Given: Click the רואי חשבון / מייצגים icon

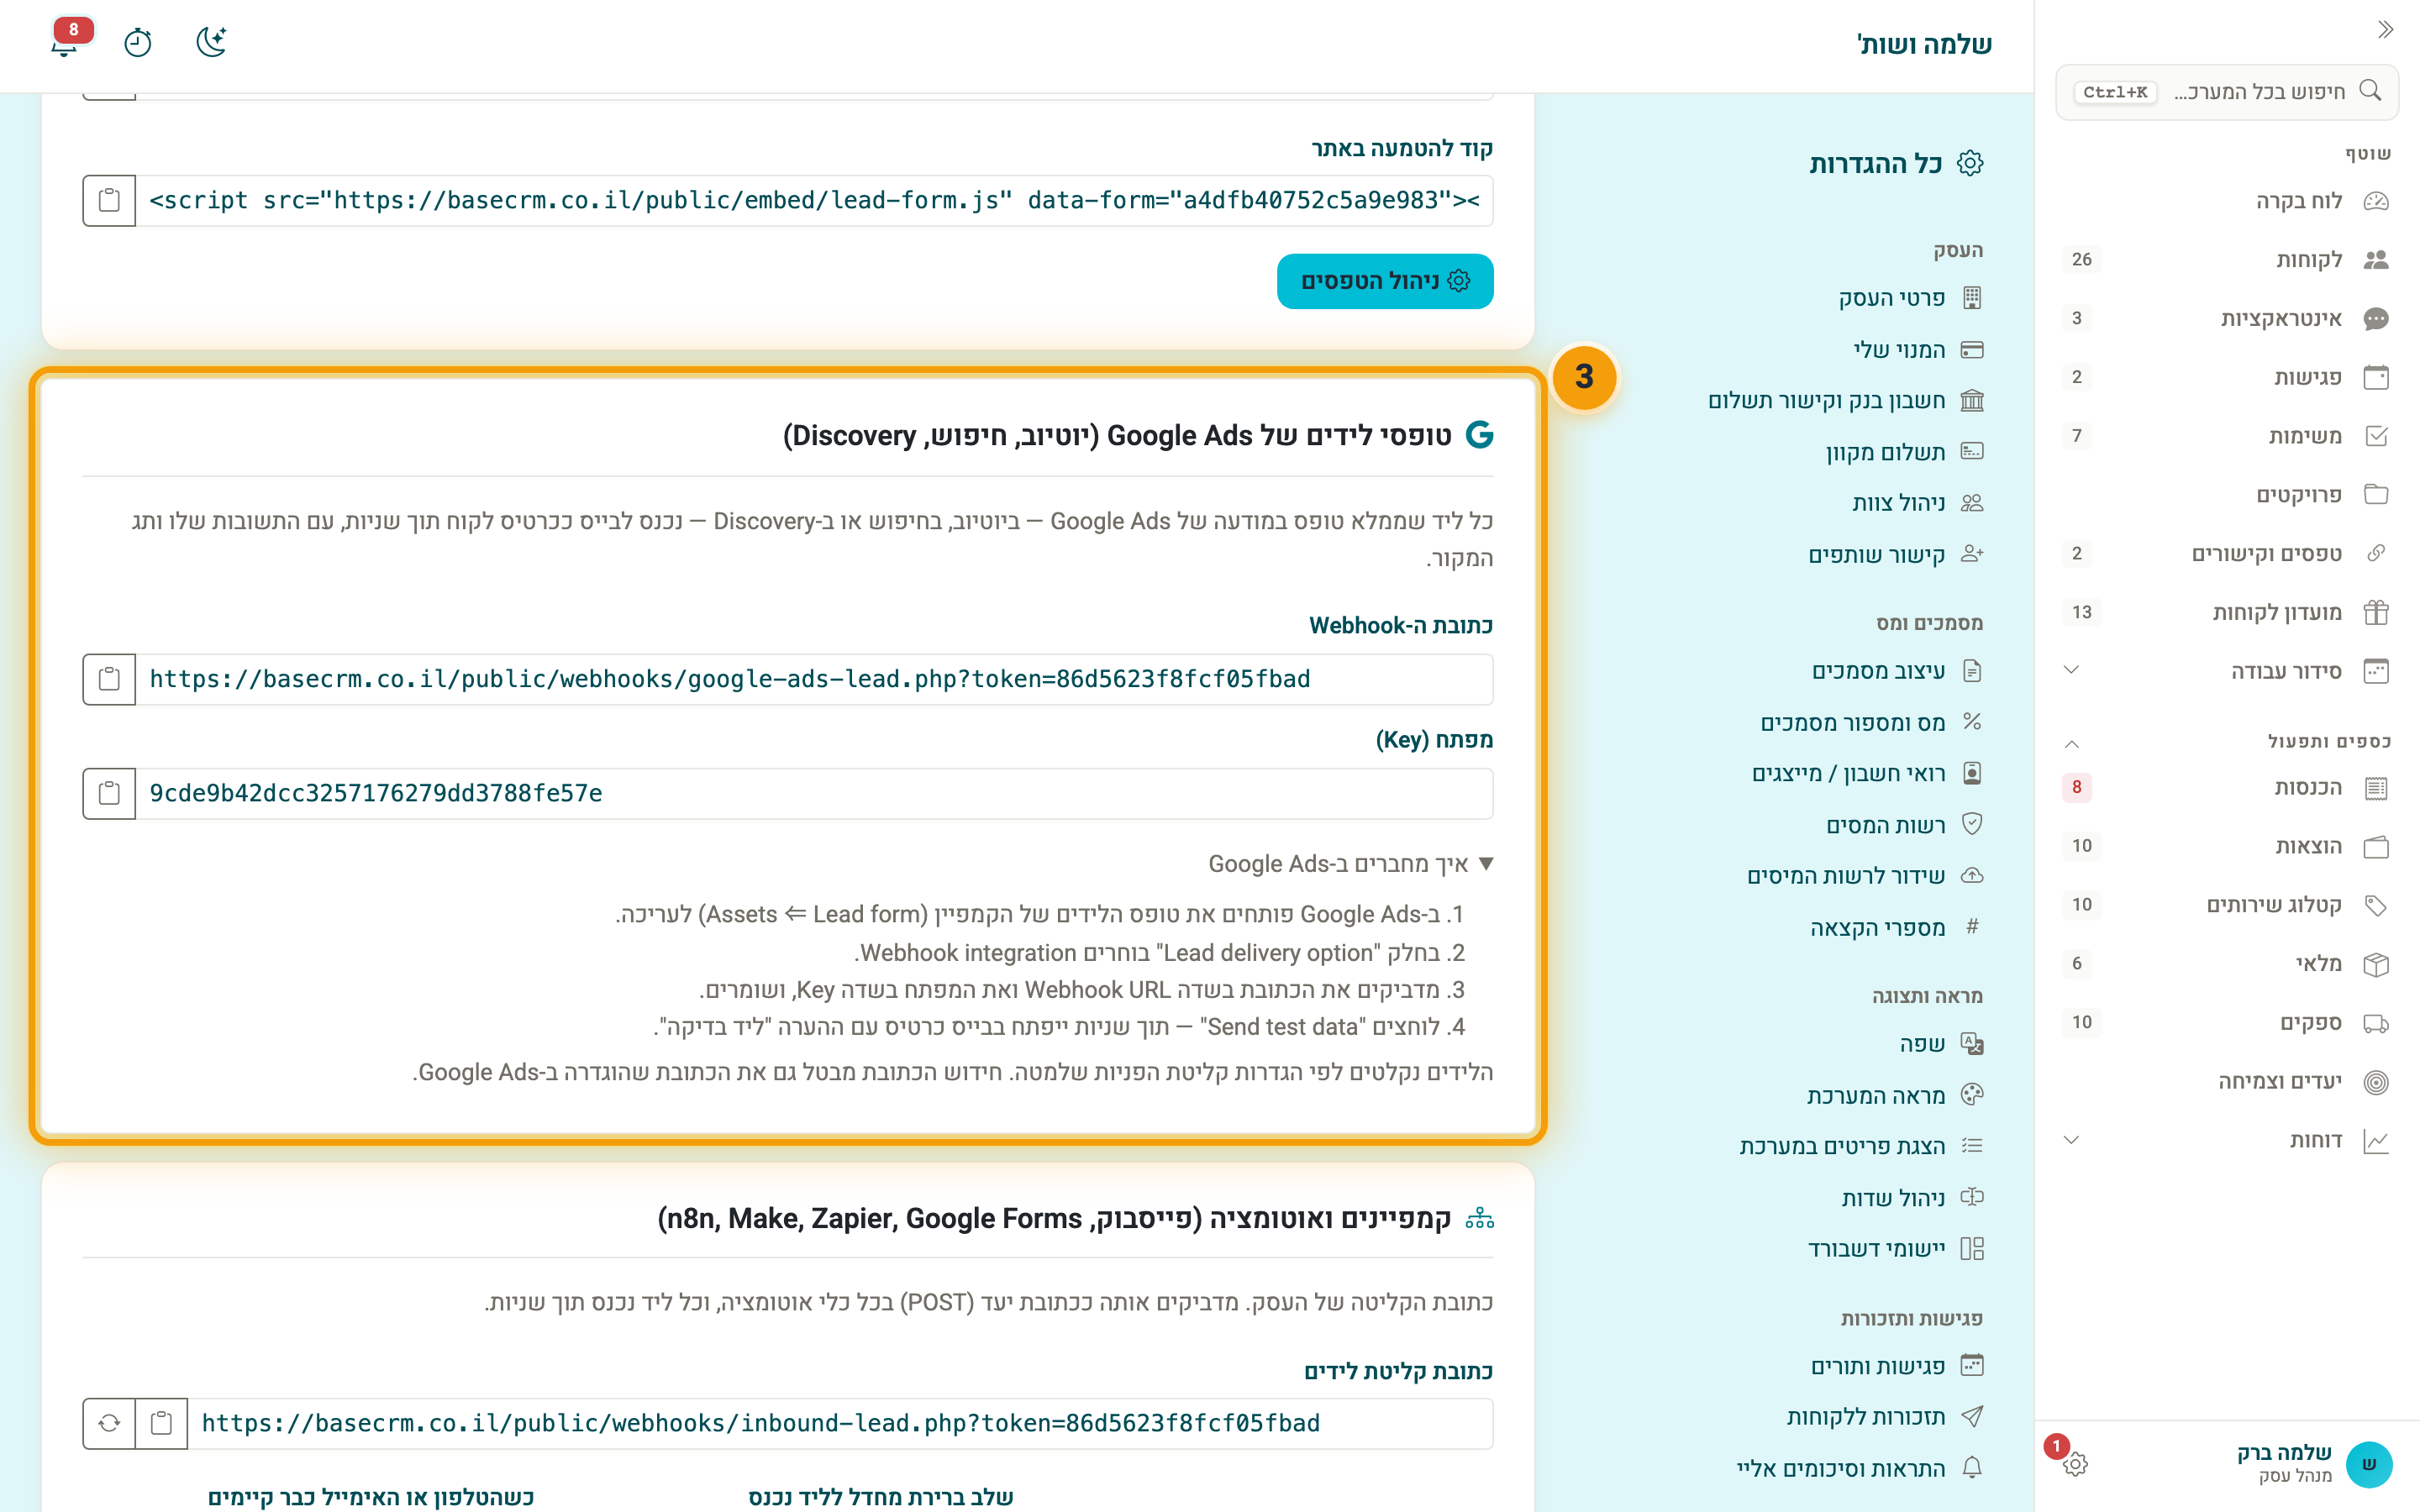Looking at the screenshot, I should 1972,774.
